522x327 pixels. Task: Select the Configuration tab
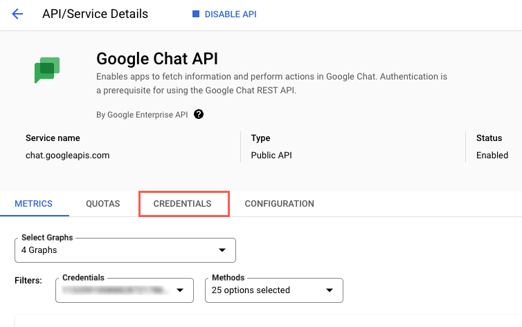click(x=279, y=204)
